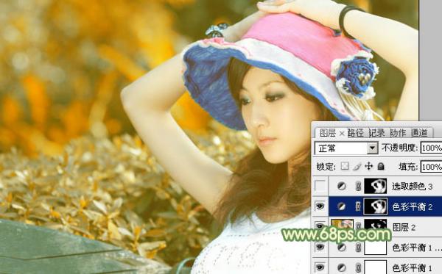Select the mask thumbnail of 图层 2
Image resolution: width=442 pixels, height=274 pixels.
[x=376, y=225]
